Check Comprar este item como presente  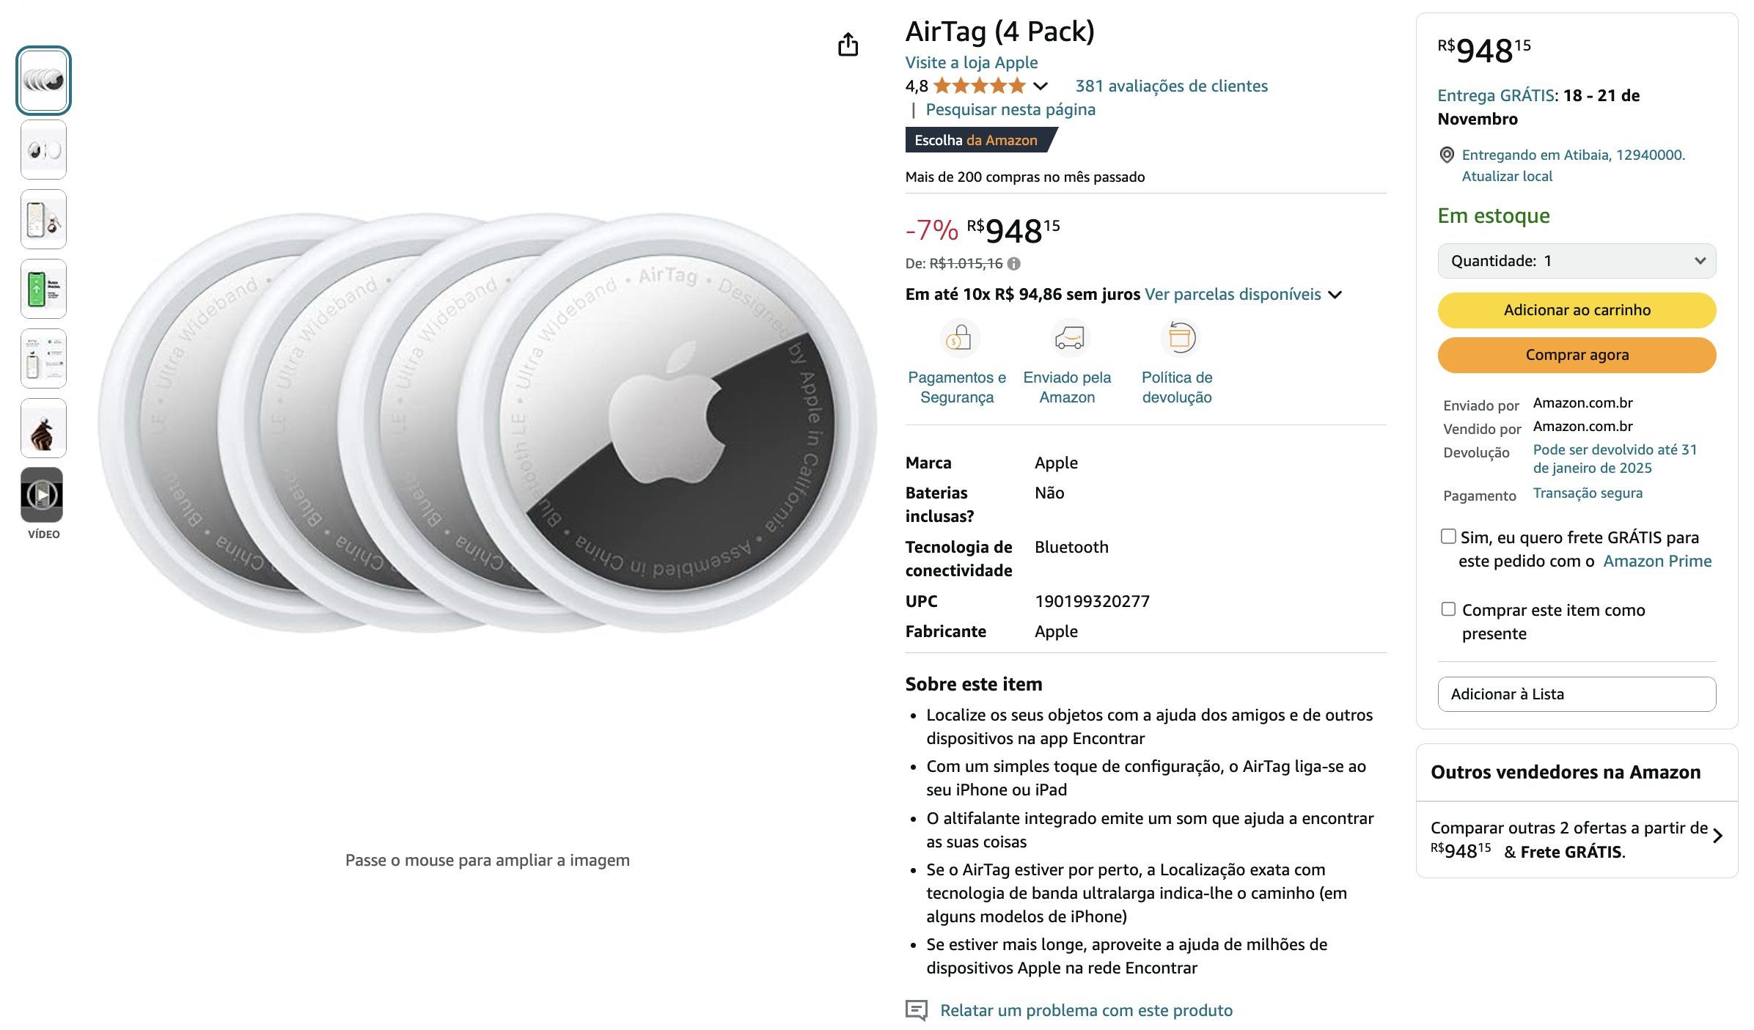(x=1448, y=609)
